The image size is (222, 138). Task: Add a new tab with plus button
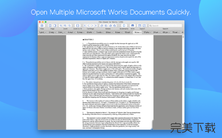click(182, 32)
